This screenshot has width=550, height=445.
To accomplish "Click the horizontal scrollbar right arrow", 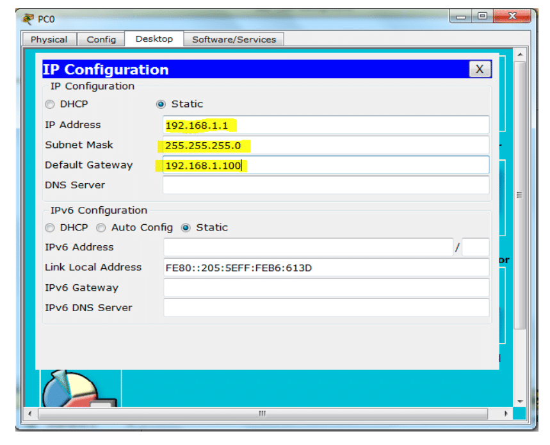I will (506, 414).
